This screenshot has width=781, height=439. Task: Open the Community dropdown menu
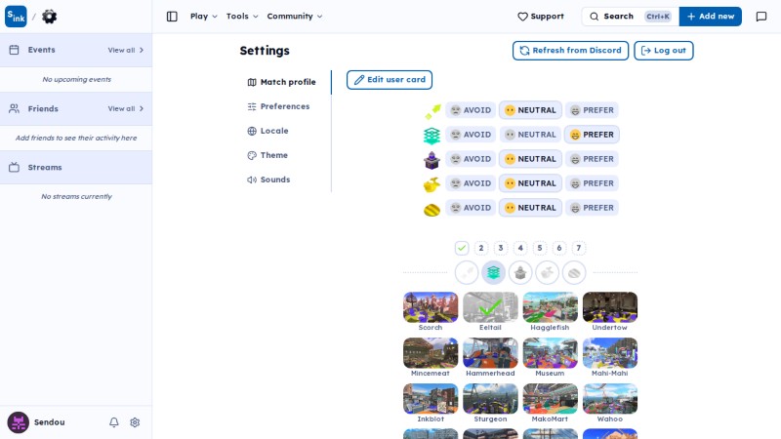[x=295, y=17]
